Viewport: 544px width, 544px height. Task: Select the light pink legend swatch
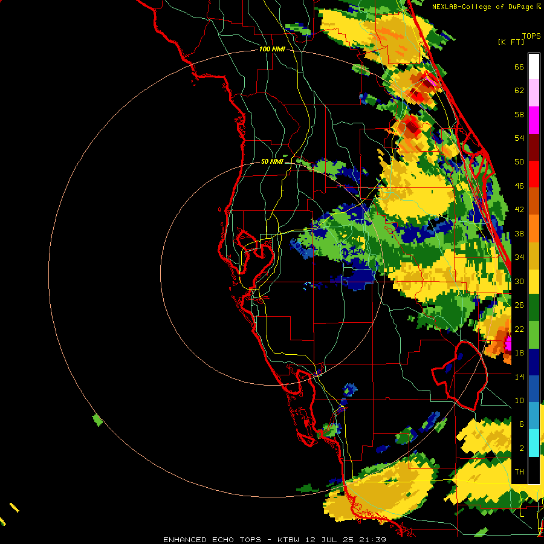point(534,93)
